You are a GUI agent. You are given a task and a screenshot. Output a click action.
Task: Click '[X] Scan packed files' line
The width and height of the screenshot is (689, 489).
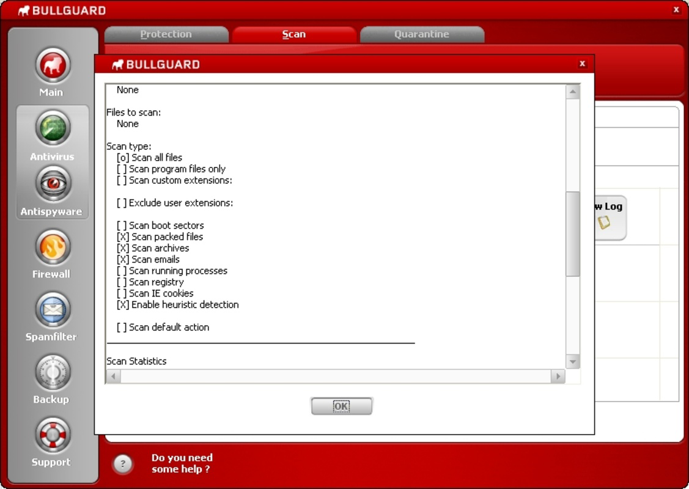(x=160, y=237)
